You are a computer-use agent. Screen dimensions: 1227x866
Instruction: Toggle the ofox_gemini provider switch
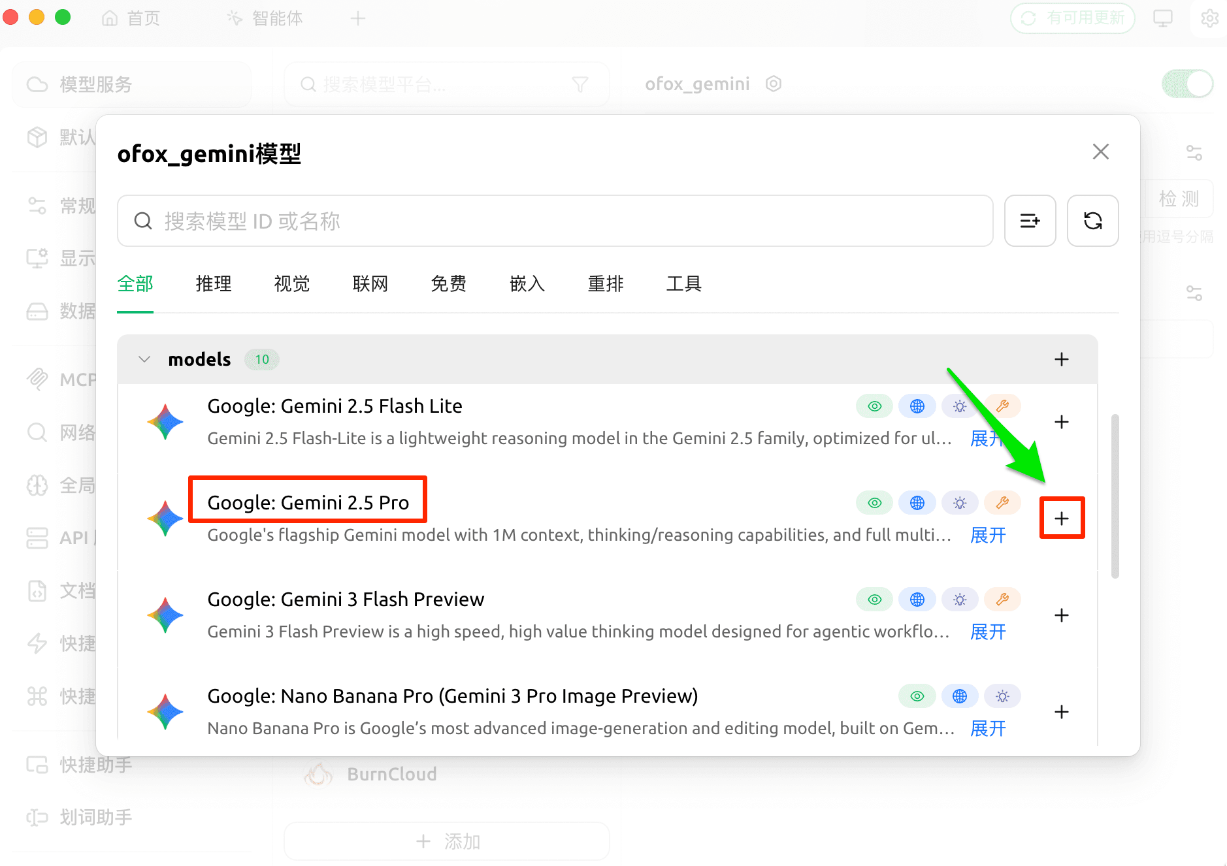[1187, 84]
